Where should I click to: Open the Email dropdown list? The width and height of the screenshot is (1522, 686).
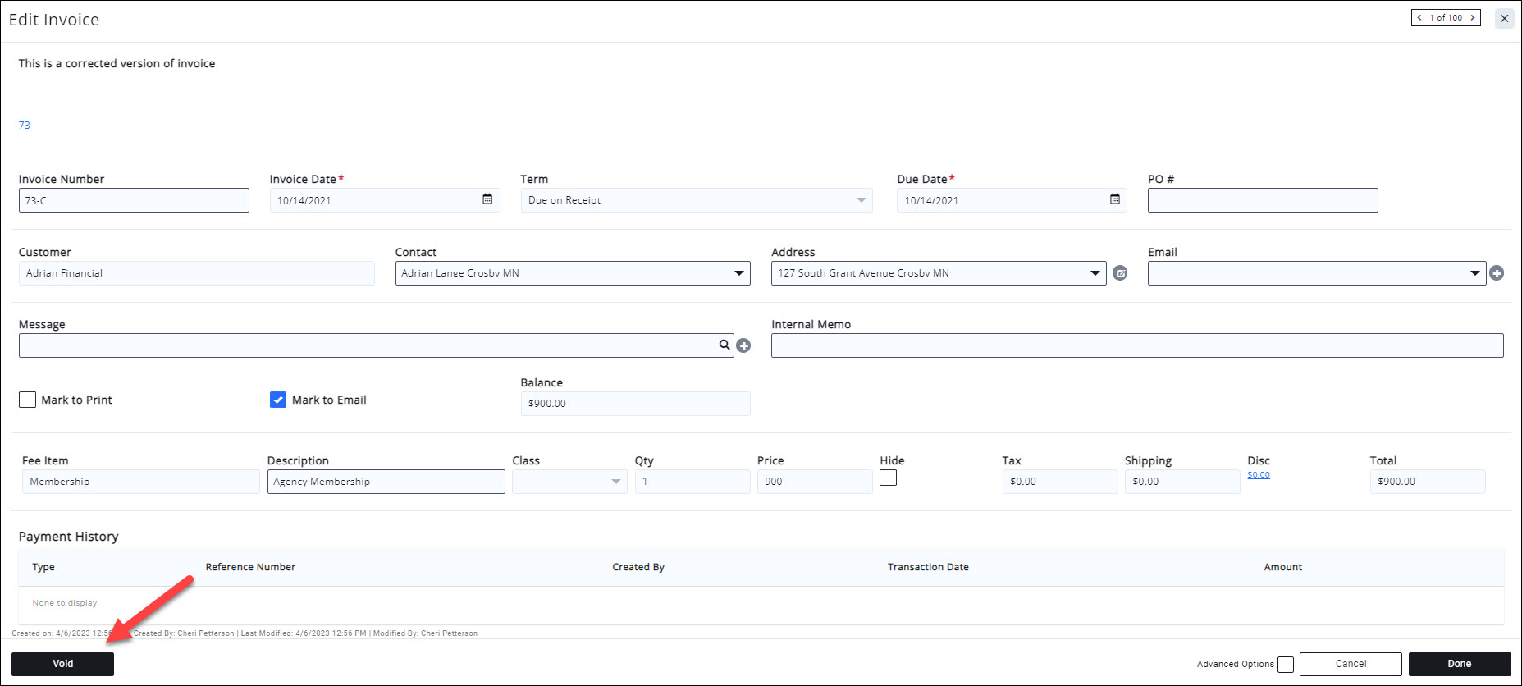(x=1474, y=273)
